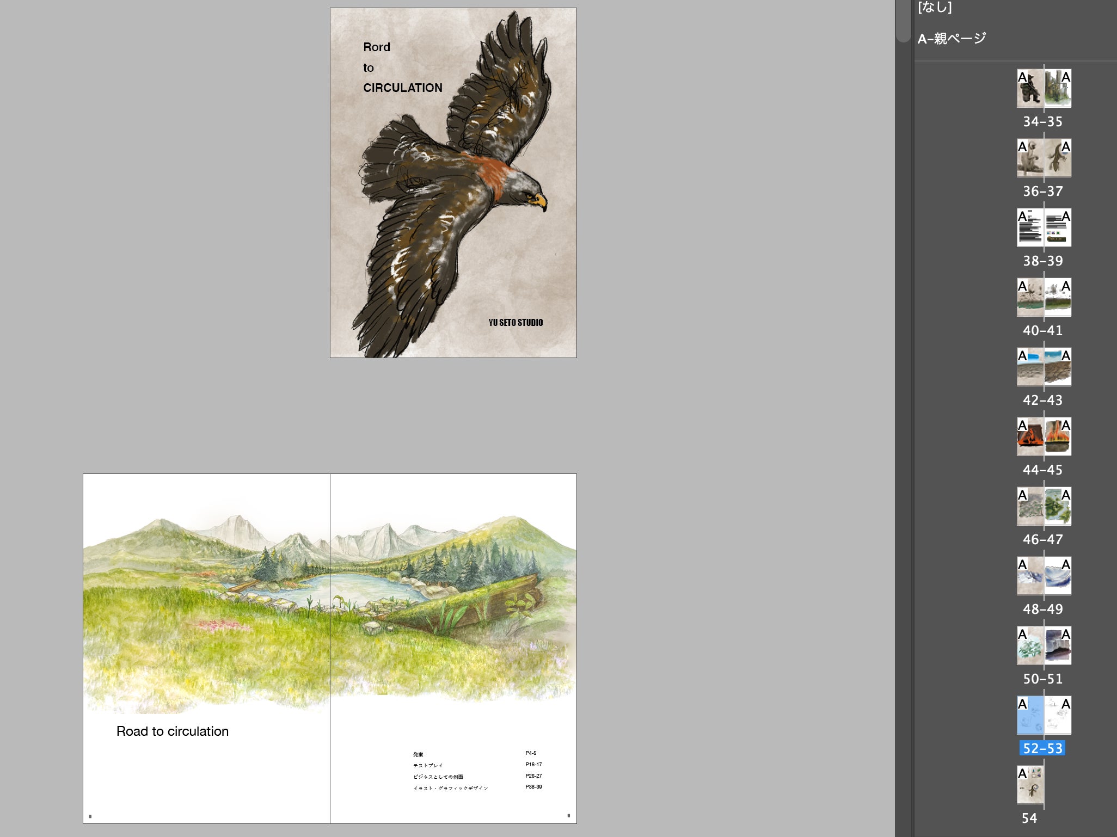This screenshot has height=837, width=1117.
Task: Select page 49 snowy mountain thumbnail
Action: (x=1058, y=576)
